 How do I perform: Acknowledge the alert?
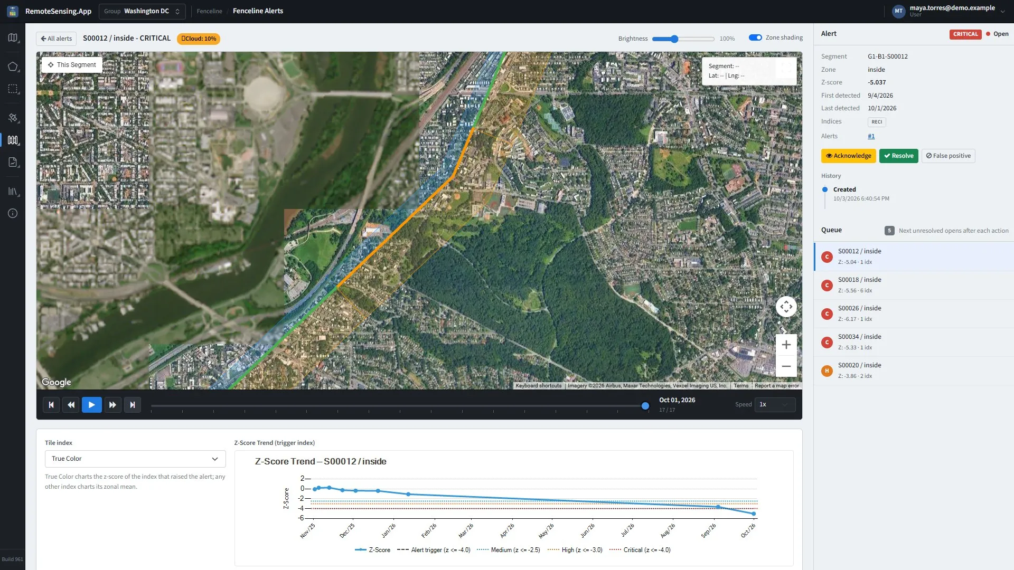[848, 156]
